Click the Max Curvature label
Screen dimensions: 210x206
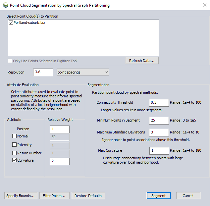(x=110, y=150)
